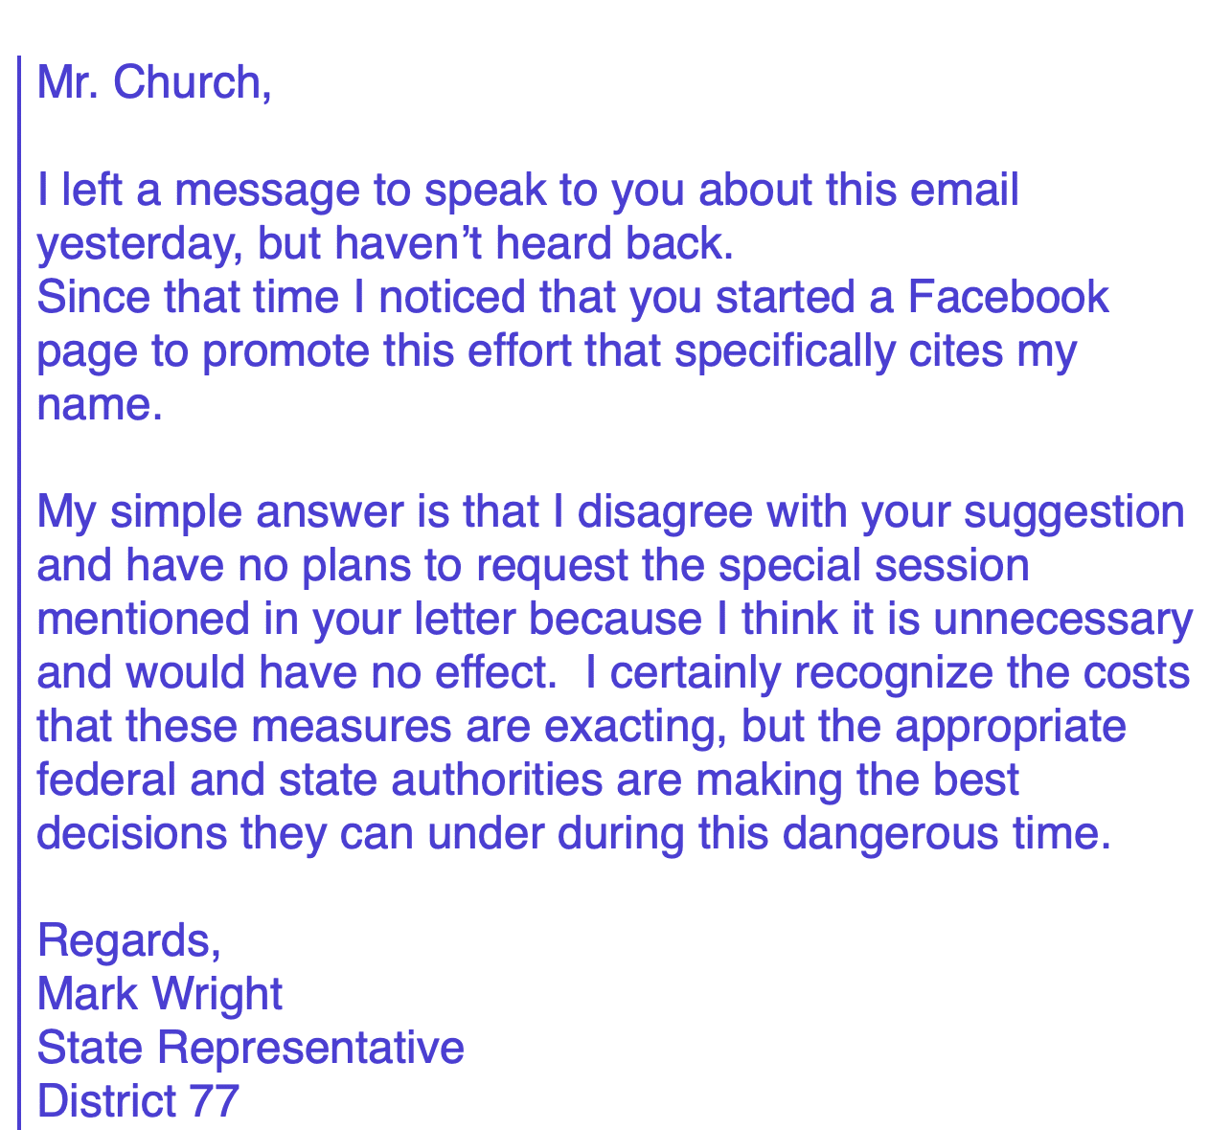Click the "District 77" signature line
This screenshot has height=1130, width=1232.
(x=137, y=1101)
